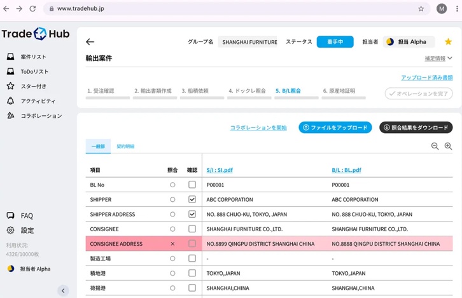
Task: Zoom out with the magnifier minus icon
Action: click(435, 146)
